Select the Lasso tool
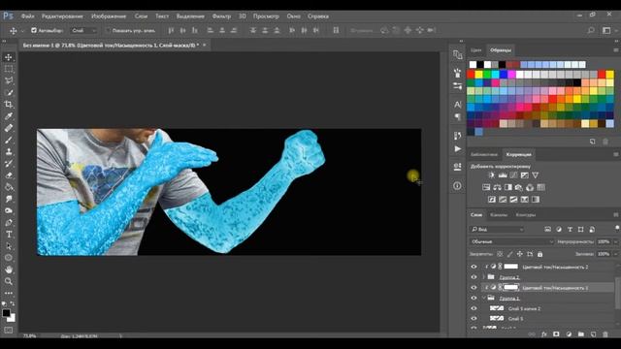Viewport: 621px width, 349px height. 9,80
